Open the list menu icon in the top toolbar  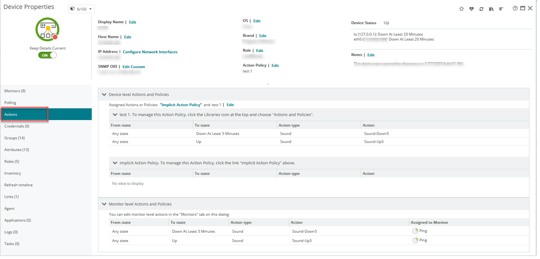point(501,9)
